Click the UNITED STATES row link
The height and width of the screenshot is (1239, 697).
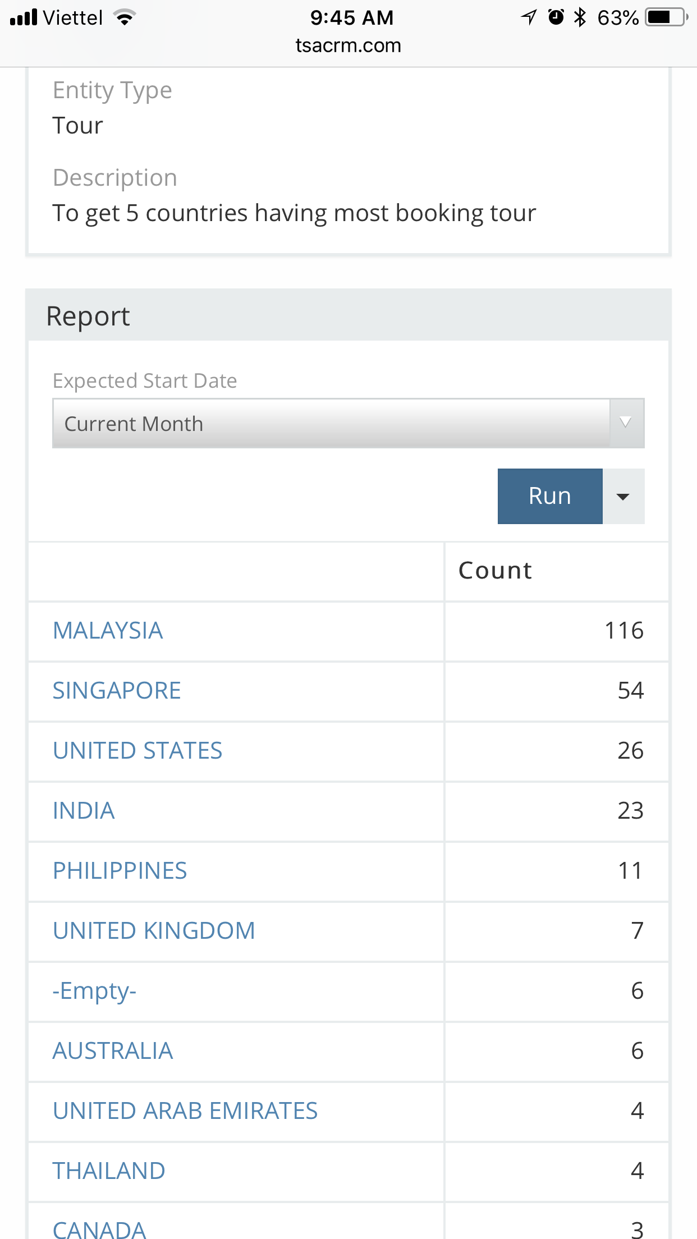[x=137, y=750]
